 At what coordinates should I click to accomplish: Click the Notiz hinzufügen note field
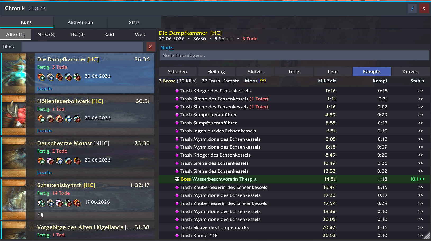pos(294,55)
